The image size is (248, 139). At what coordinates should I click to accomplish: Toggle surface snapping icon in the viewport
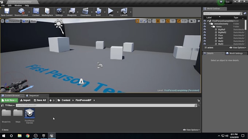154,21
